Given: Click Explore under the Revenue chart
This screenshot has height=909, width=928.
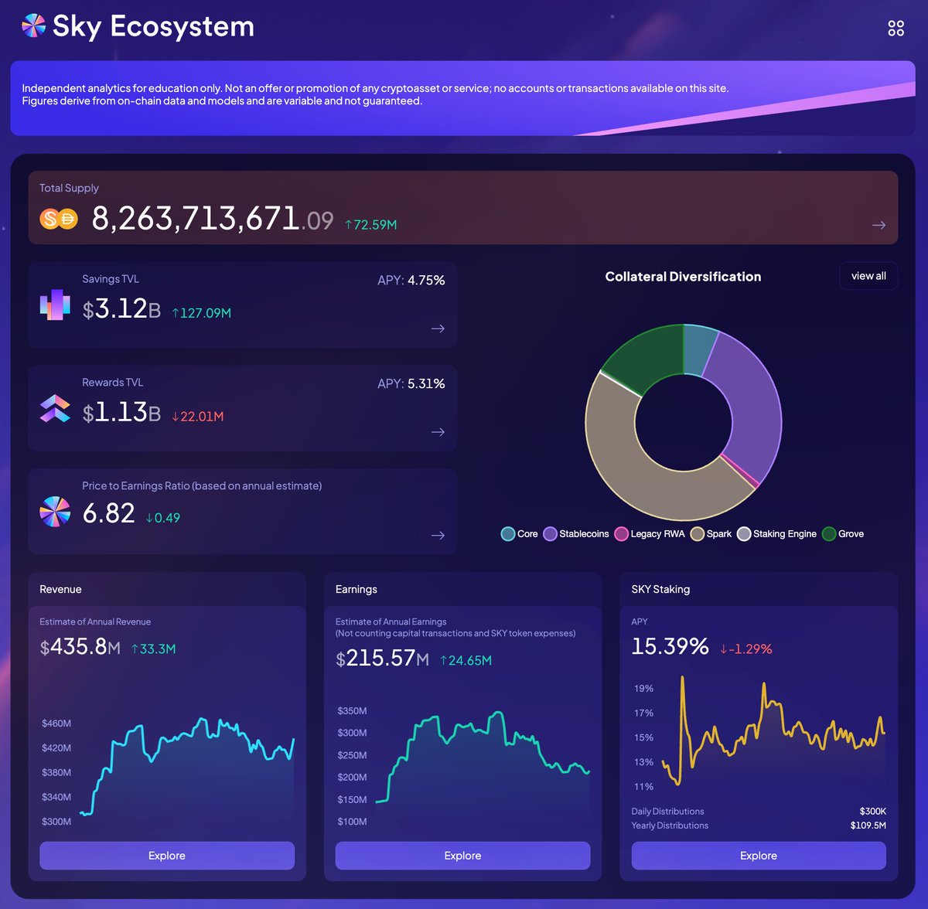Looking at the screenshot, I should (x=167, y=856).
